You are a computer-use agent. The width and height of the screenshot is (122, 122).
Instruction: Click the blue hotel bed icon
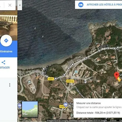pyautogui.click(x=81, y=5)
